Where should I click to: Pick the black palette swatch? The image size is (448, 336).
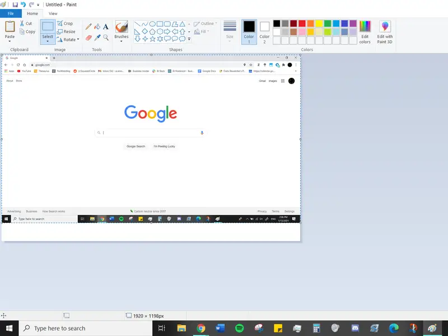pos(277,24)
